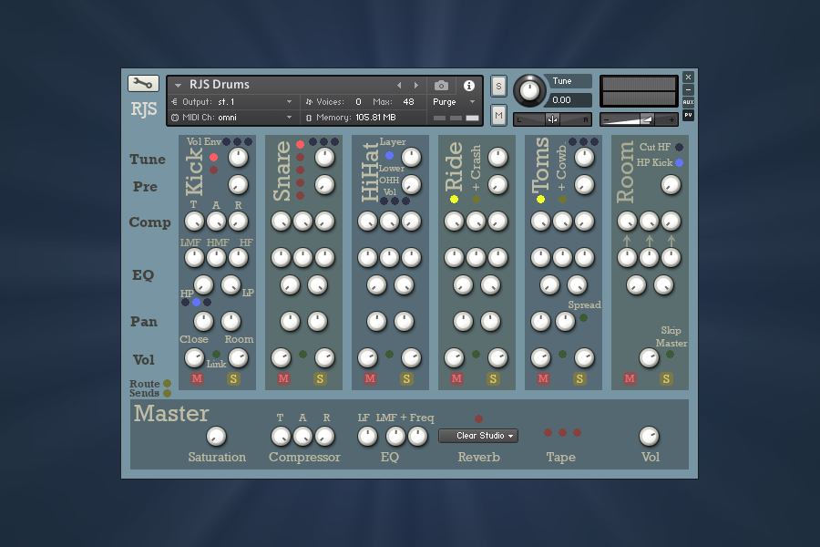This screenshot has height=547, width=820.
Task: Open the MIDI Ch omni dropdown
Action: tap(231, 118)
